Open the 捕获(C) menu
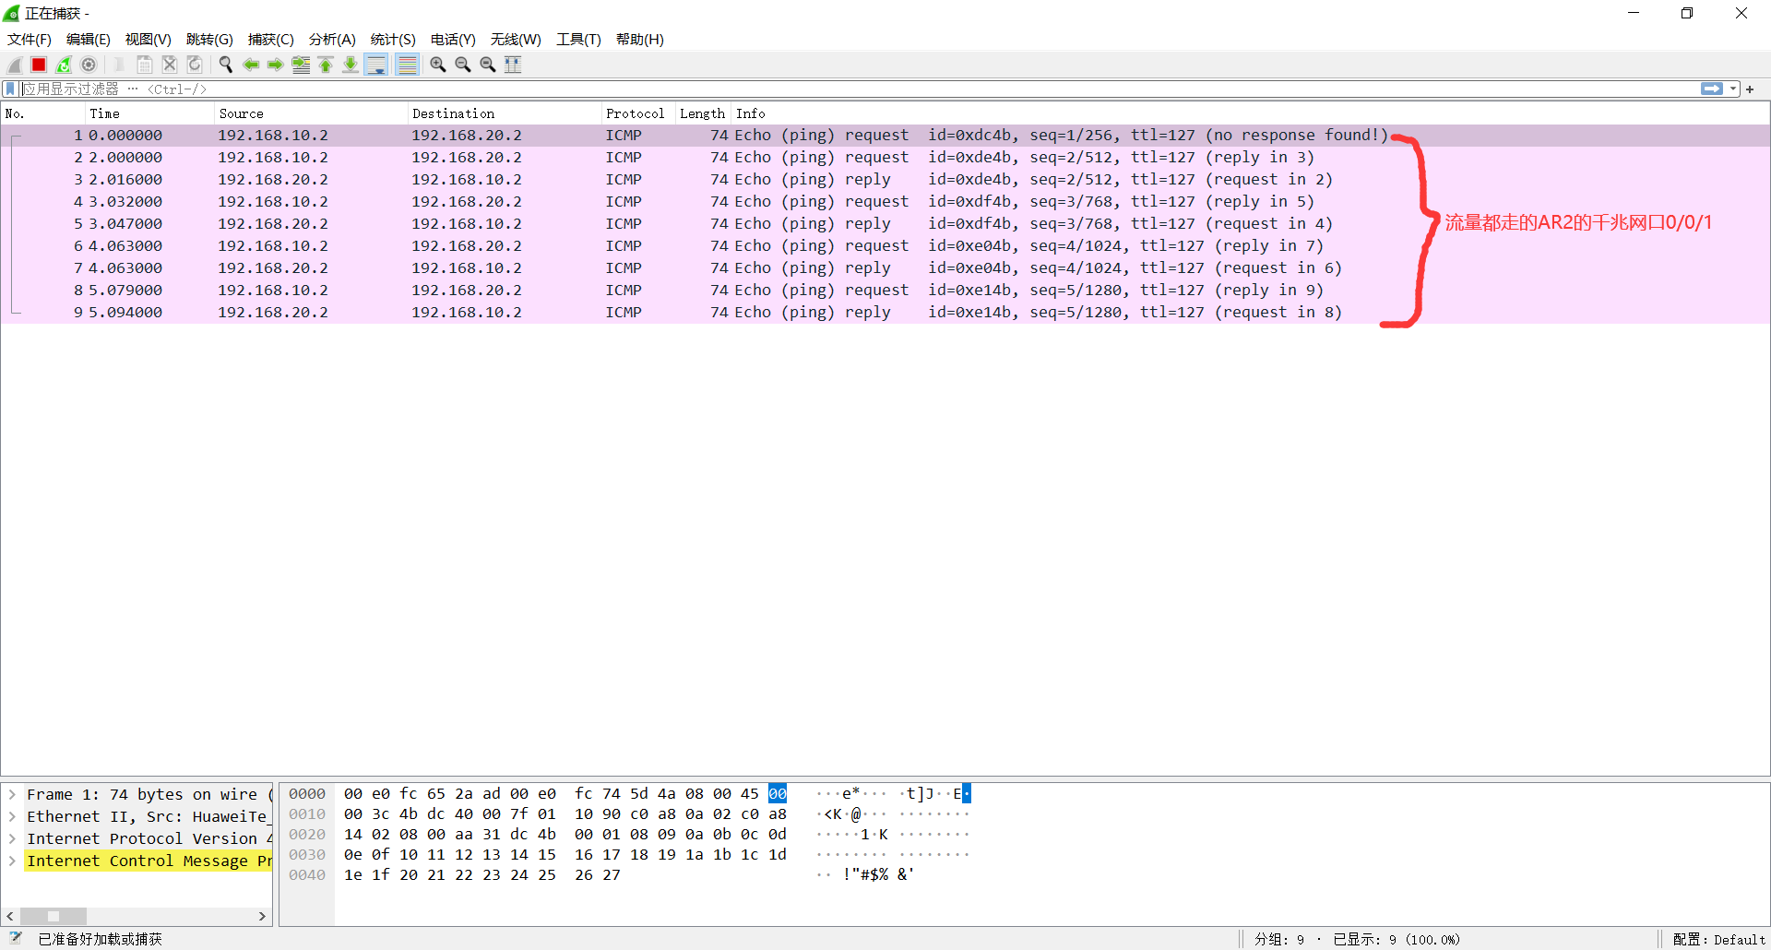This screenshot has height=950, width=1771. [271, 39]
